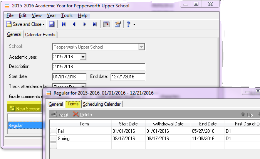Click the Spring term name cell
260x159 pixels.
click(84, 139)
